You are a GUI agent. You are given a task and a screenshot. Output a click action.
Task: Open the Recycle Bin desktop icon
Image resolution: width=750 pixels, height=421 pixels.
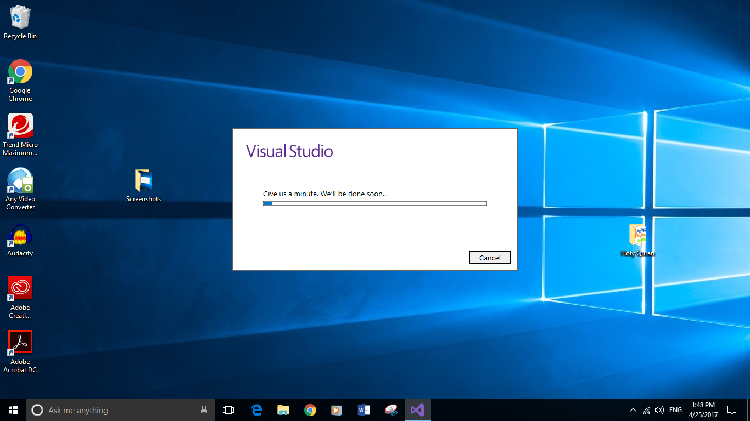tap(20, 22)
